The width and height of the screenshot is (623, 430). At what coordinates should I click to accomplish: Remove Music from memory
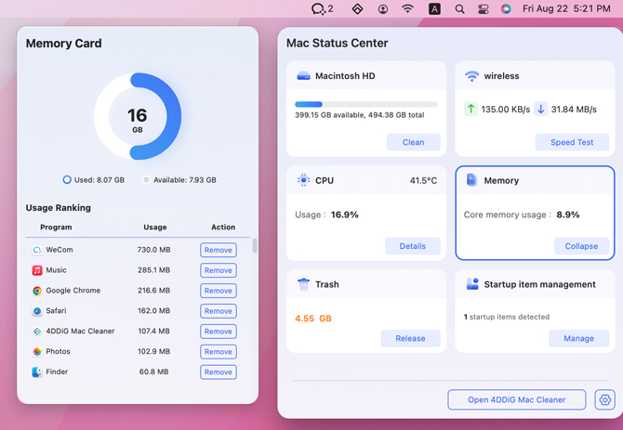(x=219, y=270)
